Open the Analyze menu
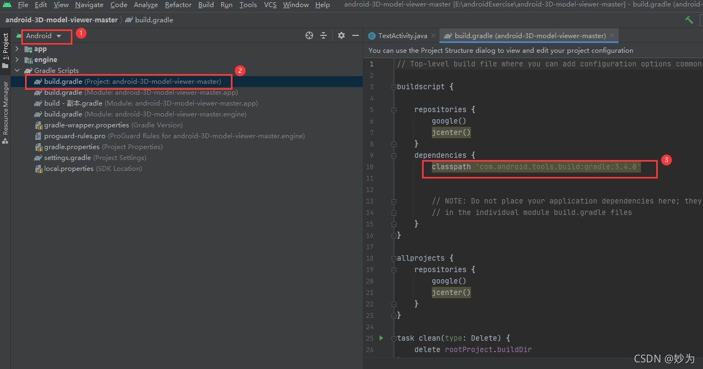 [x=146, y=5]
